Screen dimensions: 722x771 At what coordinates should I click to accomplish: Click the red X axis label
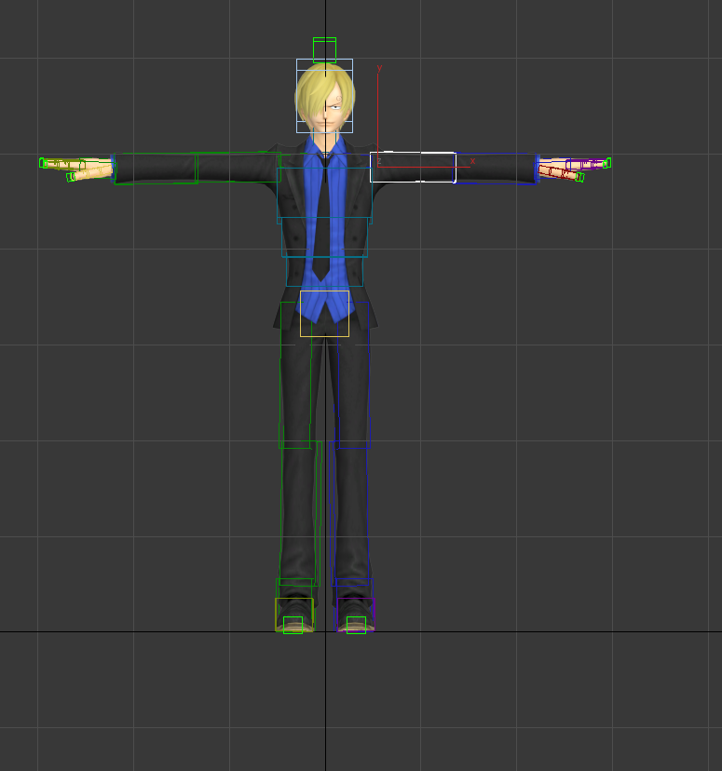472,162
